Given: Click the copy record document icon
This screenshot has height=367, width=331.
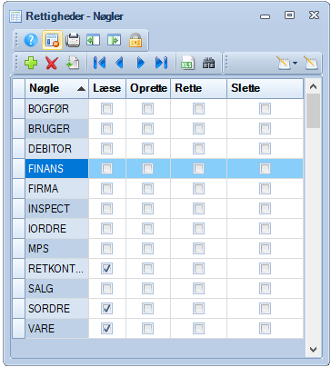Looking at the screenshot, I should tap(73, 63).
